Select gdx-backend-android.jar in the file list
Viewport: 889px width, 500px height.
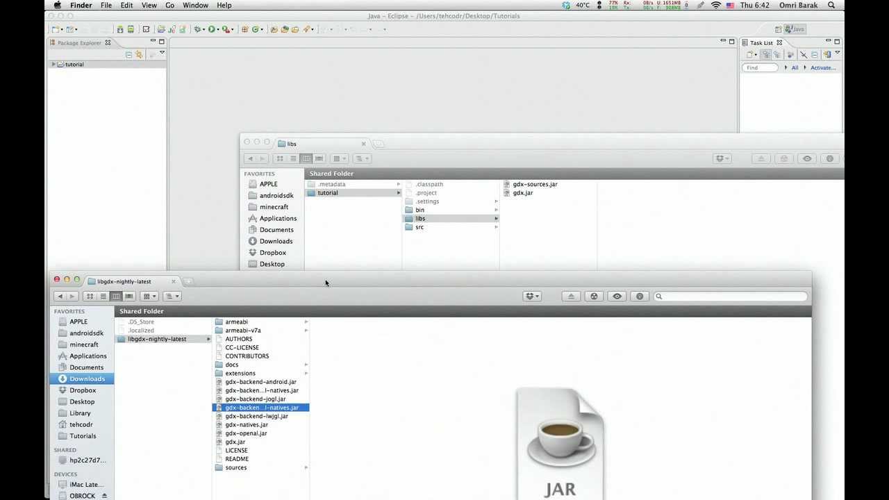(x=260, y=382)
